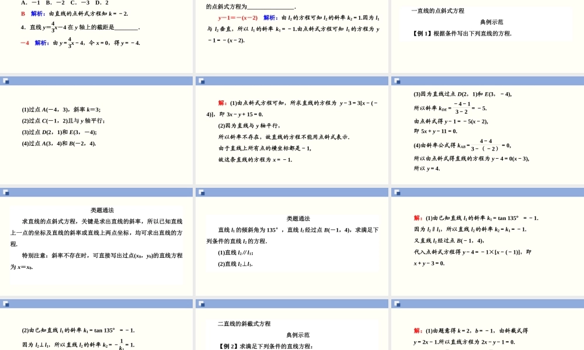Viewport: 584px width, 350px height.
Task: Click the header icon above the slide starting (2)由已知直线 l₁ 的斜率
Action: (x=6, y=304)
